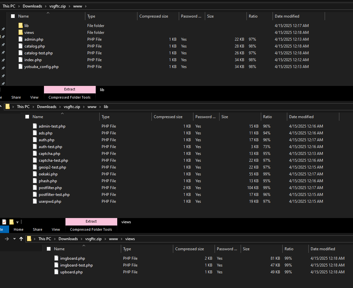Click the file icon beside yotsuba_config.php

(21, 67)
